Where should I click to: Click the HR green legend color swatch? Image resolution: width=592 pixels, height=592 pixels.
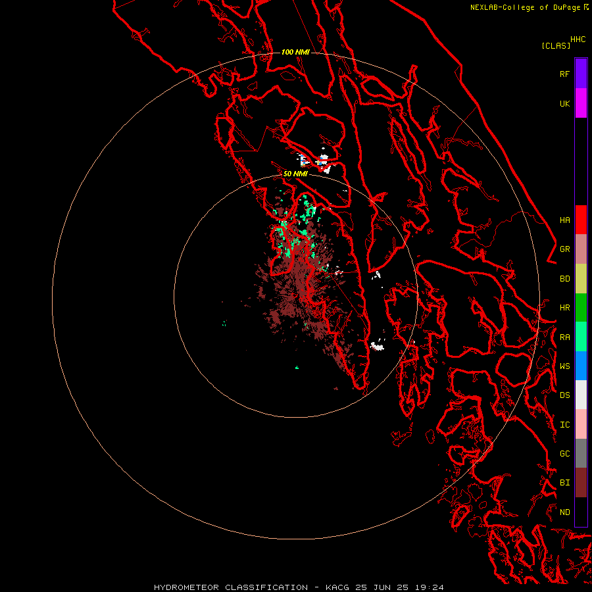[581, 308]
